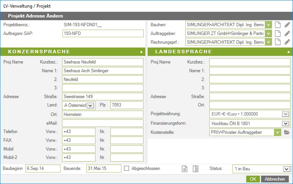Click new document icon next to Bauherr
293x184 pixels.
[278, 25]
